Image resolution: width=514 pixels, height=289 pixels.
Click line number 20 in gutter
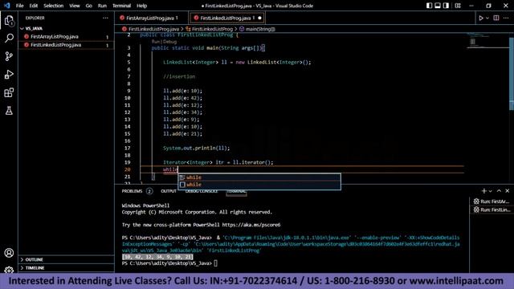(x=127, y=169)
